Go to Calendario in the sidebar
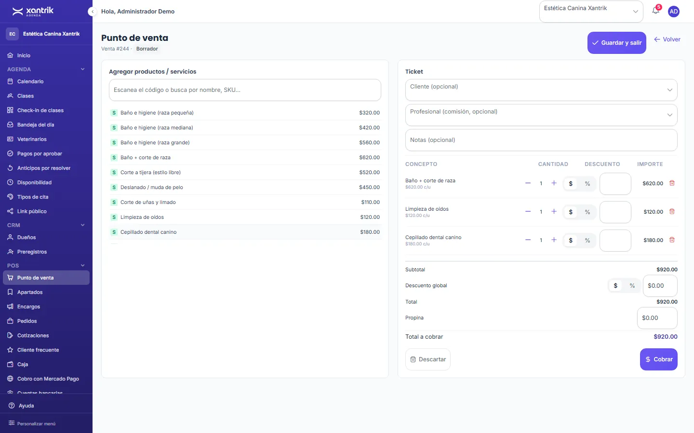The image size is (694, 433). [x=46, y=81]
